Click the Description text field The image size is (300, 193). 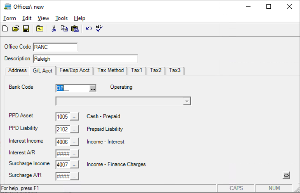(x=85, y=59)
